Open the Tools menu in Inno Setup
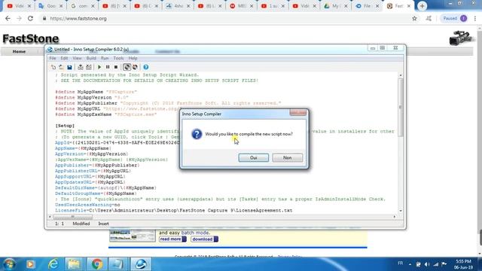The image size is (482, 271). [x=119, y=58]
